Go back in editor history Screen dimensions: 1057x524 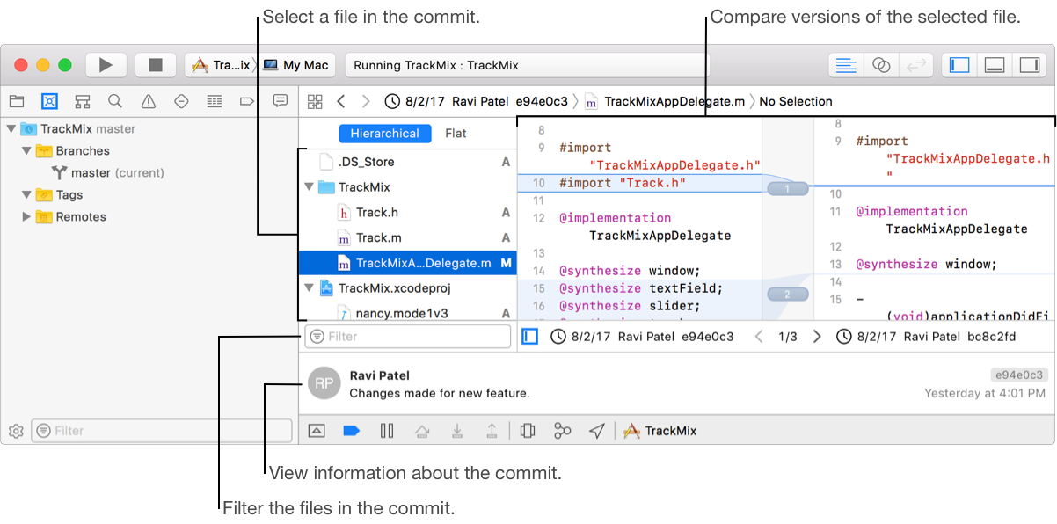341,101
